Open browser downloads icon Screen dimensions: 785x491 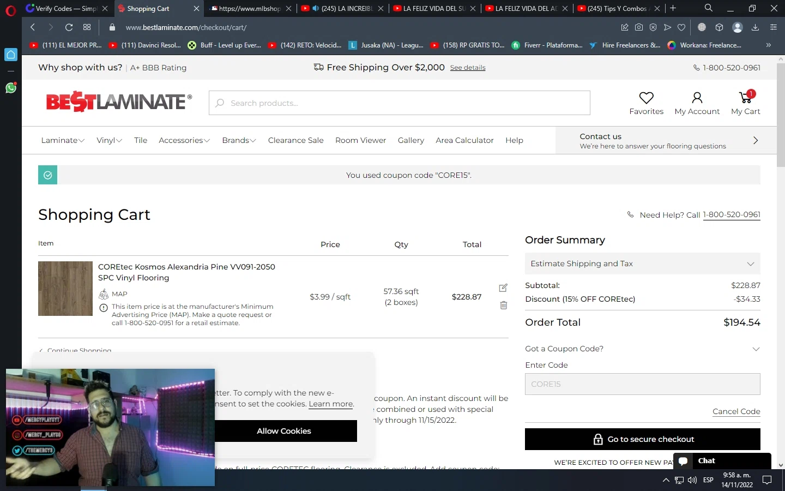[x=755, y=27]
